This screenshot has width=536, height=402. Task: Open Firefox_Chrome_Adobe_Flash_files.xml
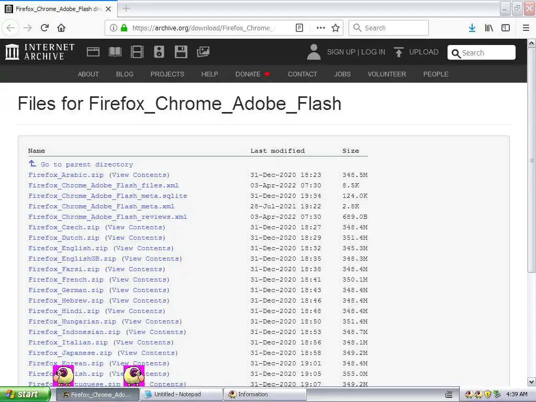(104, 185)
